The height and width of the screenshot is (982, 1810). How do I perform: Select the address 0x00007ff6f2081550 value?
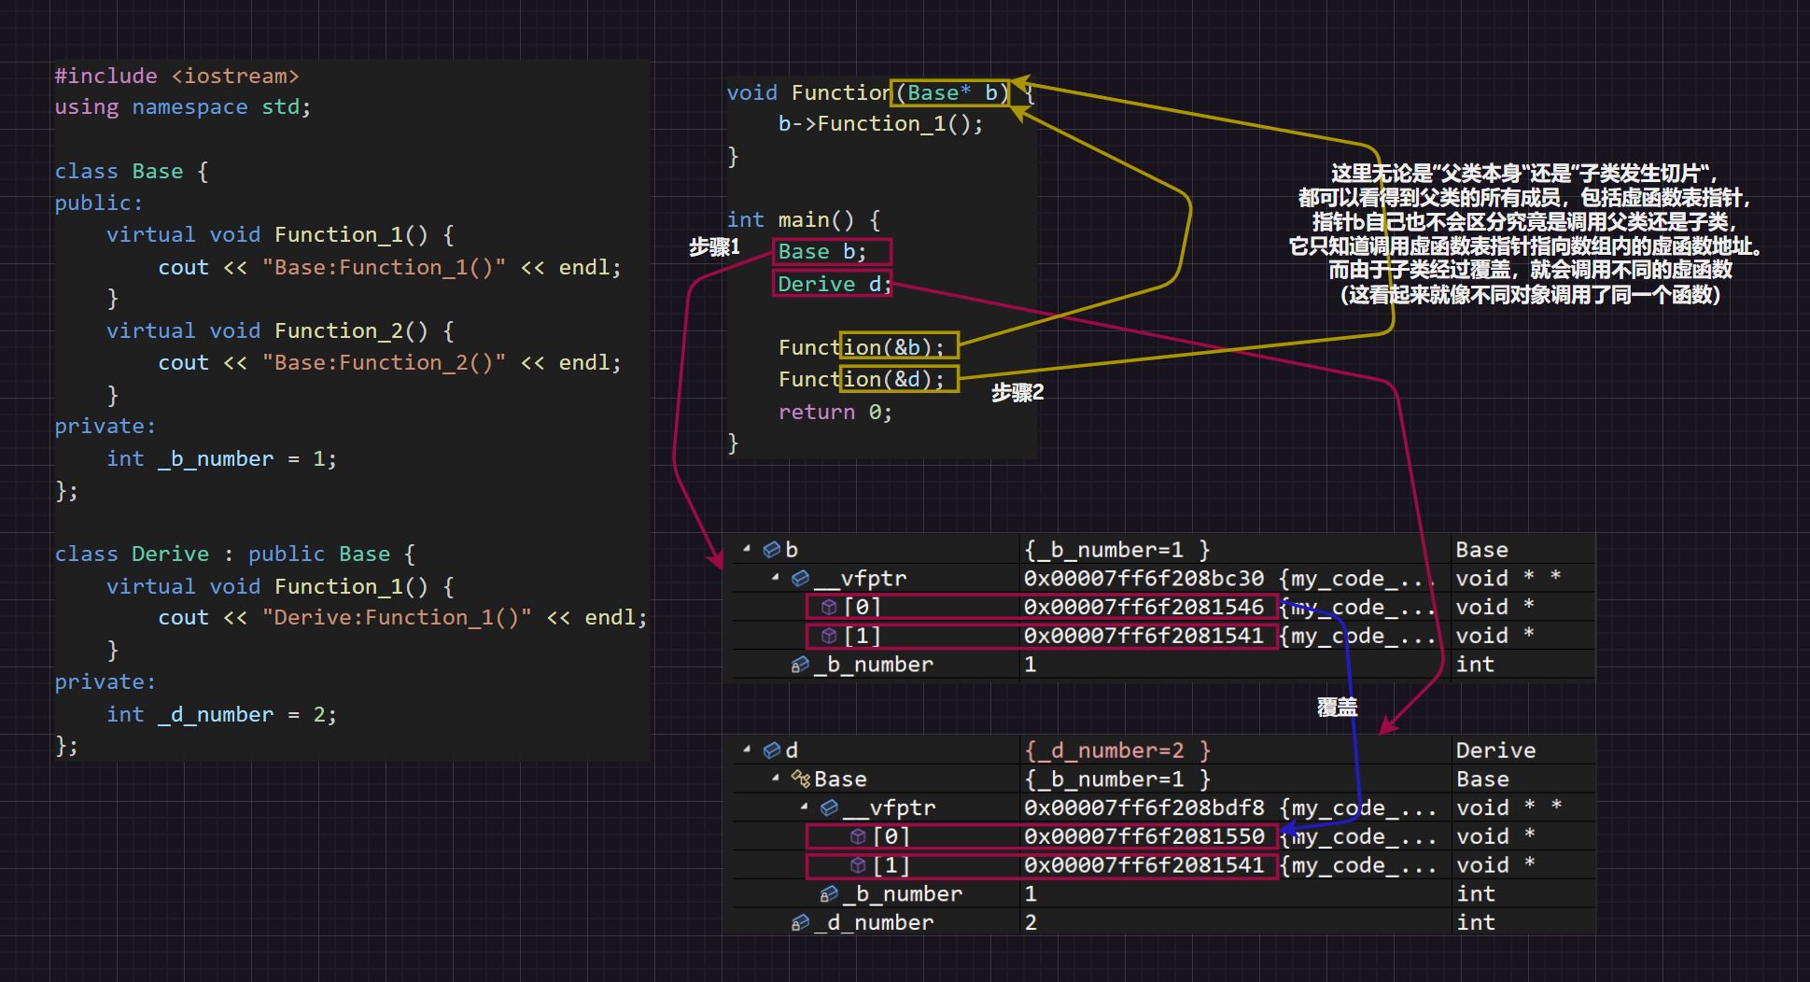pos(1144,836)
